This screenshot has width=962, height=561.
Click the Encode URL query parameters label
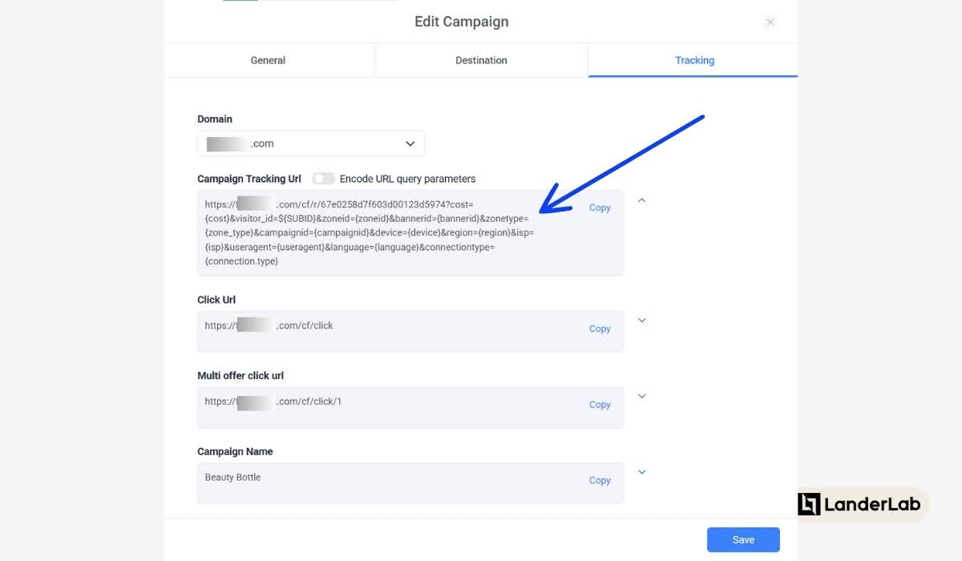[x=407, y=179]
